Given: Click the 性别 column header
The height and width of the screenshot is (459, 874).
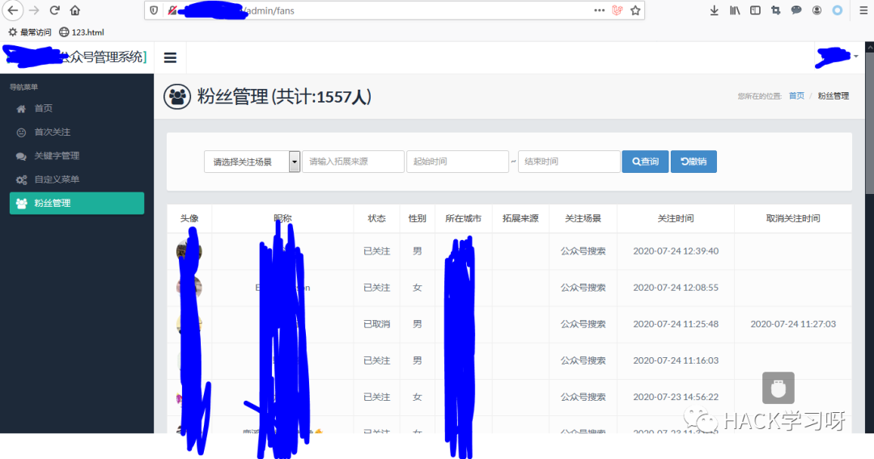Looking at the screenshot, I should point(417,219).
